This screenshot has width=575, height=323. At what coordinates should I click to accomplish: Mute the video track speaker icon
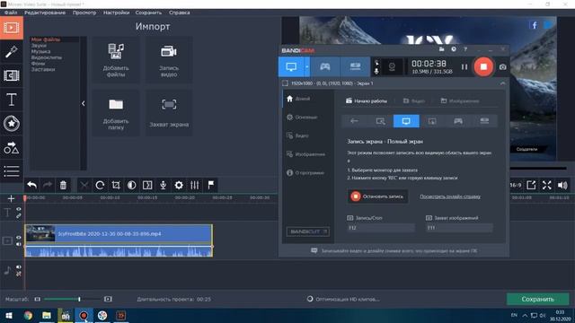coord(19,244)
